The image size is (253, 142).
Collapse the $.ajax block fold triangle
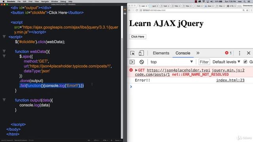click(x=4, y=56)
